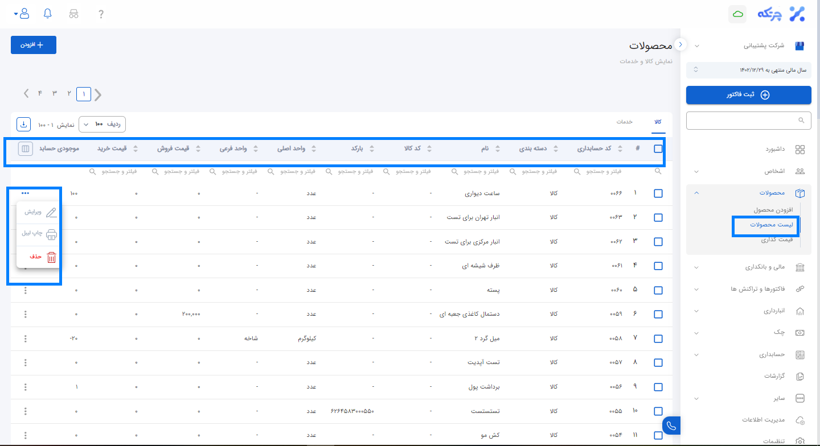Click the green cloud sync icon
820x446 pixels.
pos(737,14)
